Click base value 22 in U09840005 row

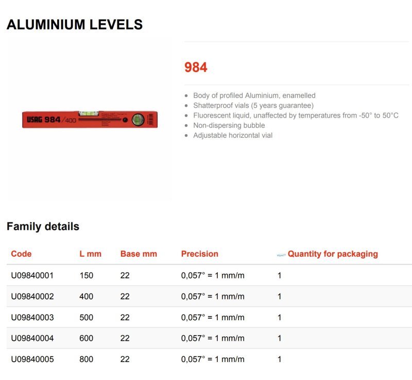point(125,359)
